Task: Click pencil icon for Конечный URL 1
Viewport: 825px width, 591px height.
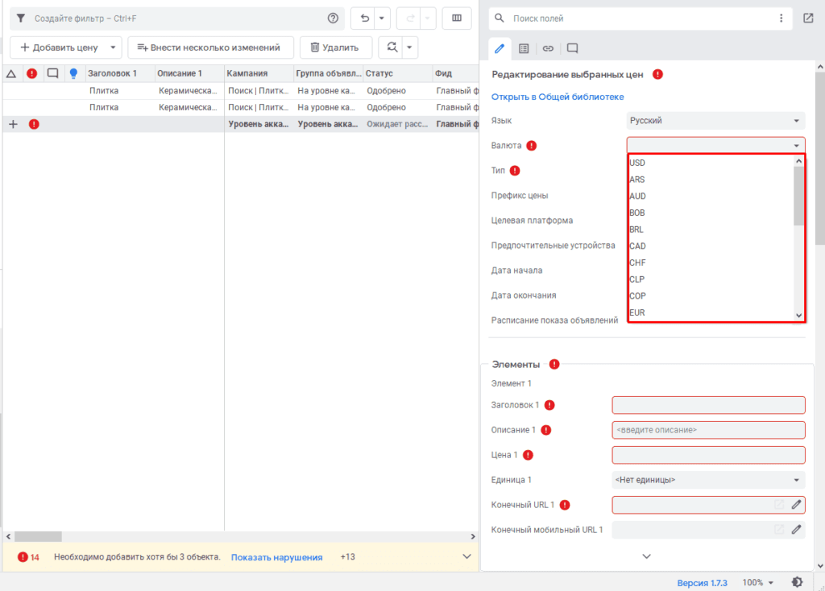Action: 796,505
